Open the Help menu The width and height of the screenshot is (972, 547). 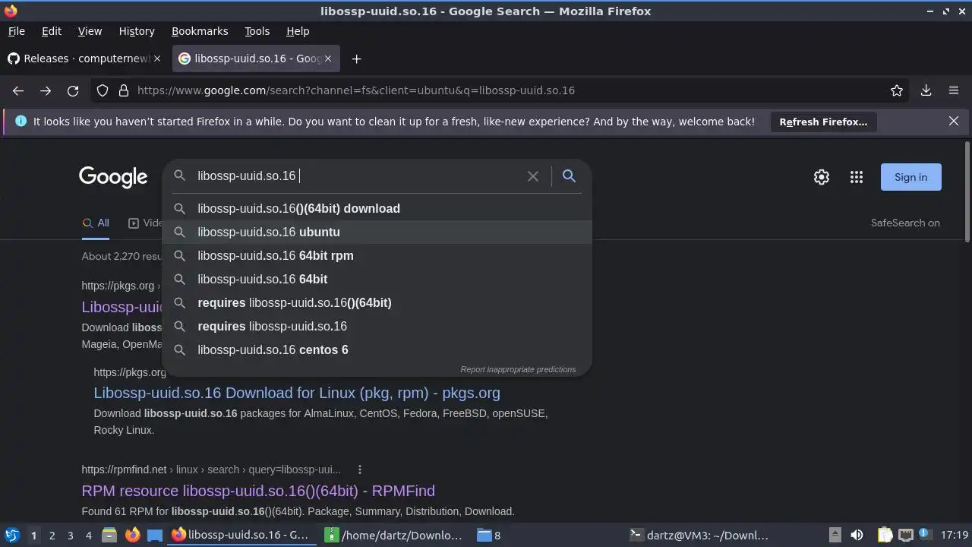coord(298,31)
